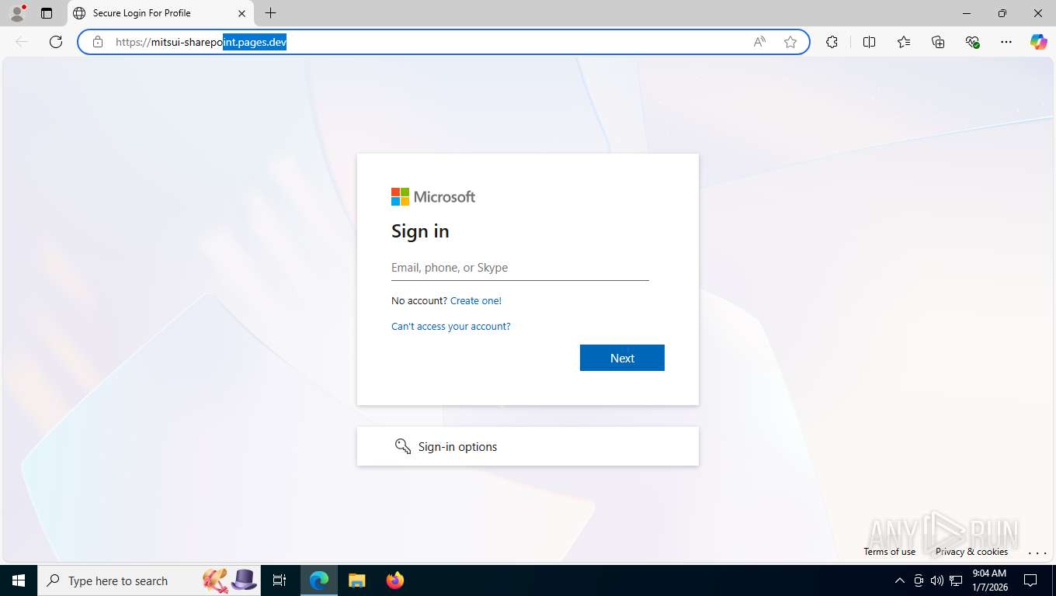Open Terms of use link

tap(890, 552)
